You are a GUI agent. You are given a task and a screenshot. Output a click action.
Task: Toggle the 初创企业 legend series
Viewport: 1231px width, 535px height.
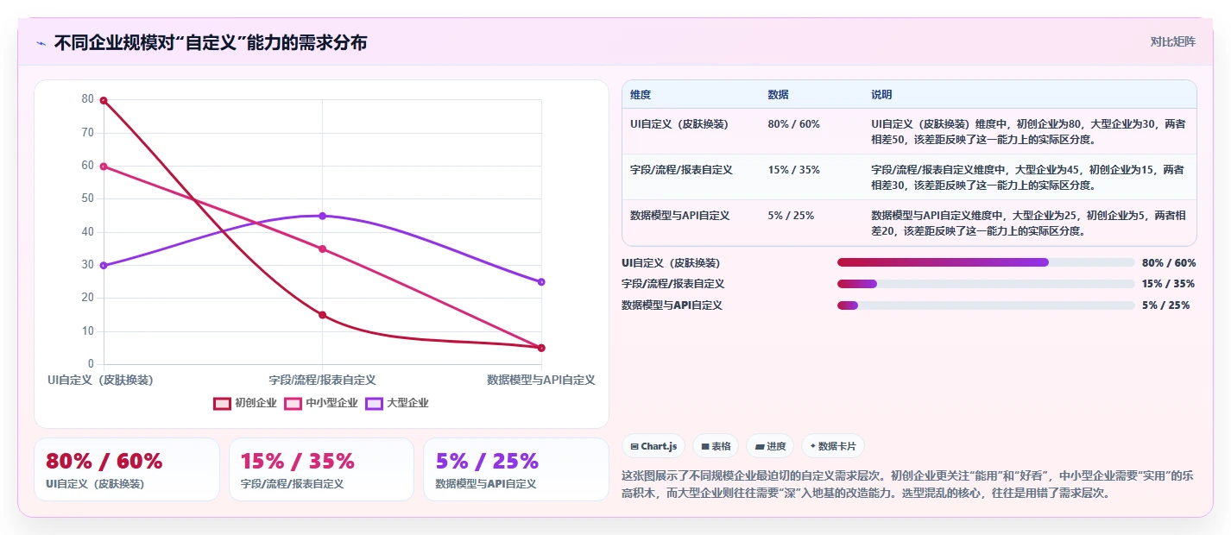(245, 403)
